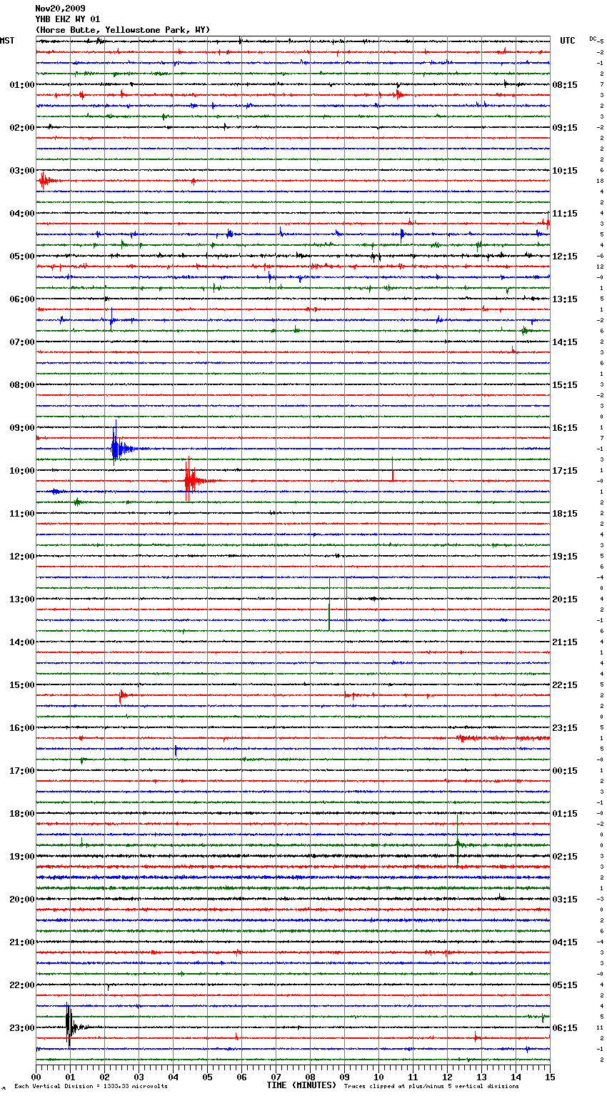Select the "04:00" MST time label

pos(22,214)
